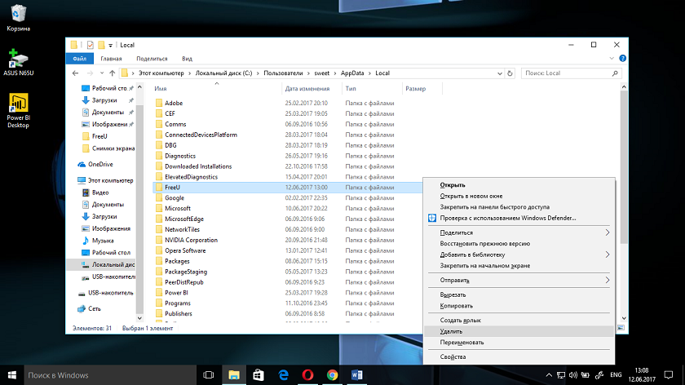Image resolution: width=685 pixels, height=385 pixels.
Task: Select the Opera Software folder
Action: (185, 250)
